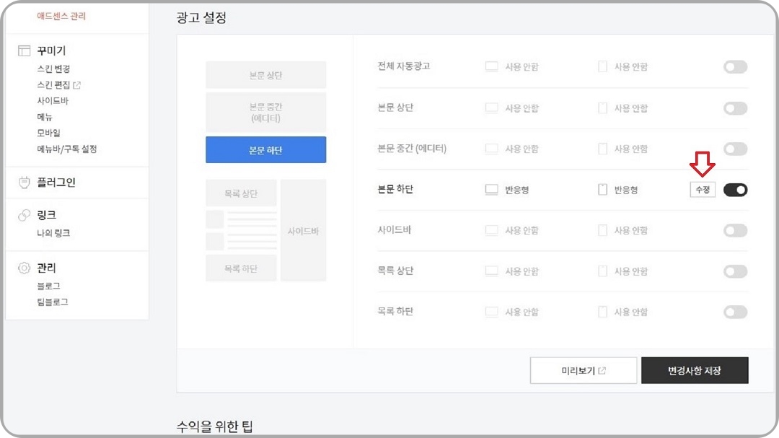The image size is (779, 438).
Task: Open the 스킨 변경 menu item
Action: pyautogui.click(x=53, y=69)
